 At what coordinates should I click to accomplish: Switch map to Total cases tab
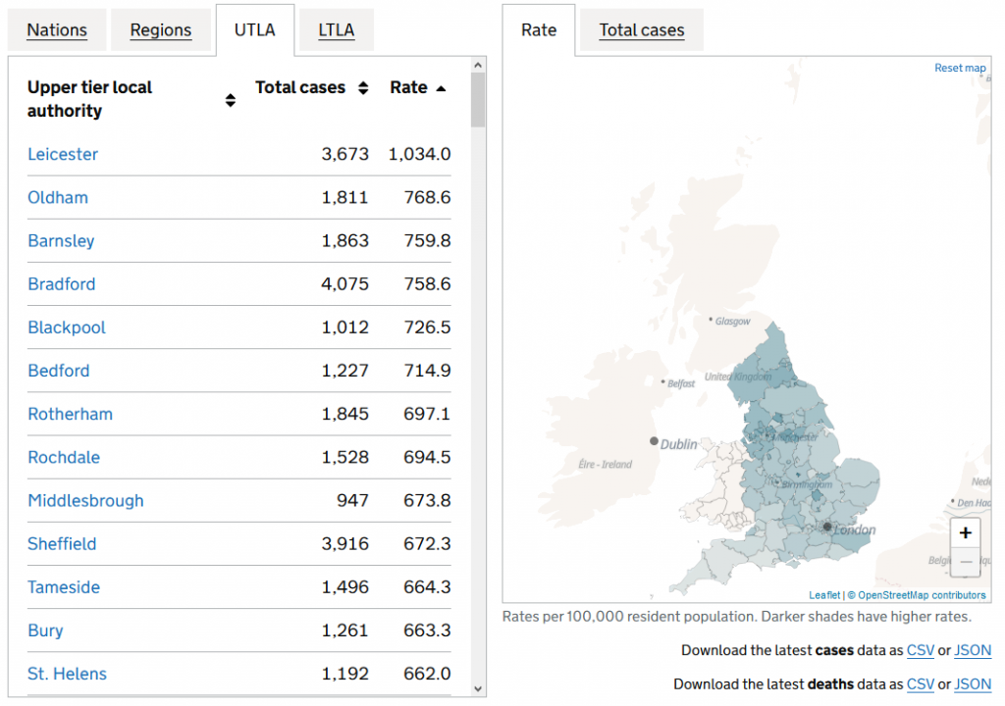point(642,30)
